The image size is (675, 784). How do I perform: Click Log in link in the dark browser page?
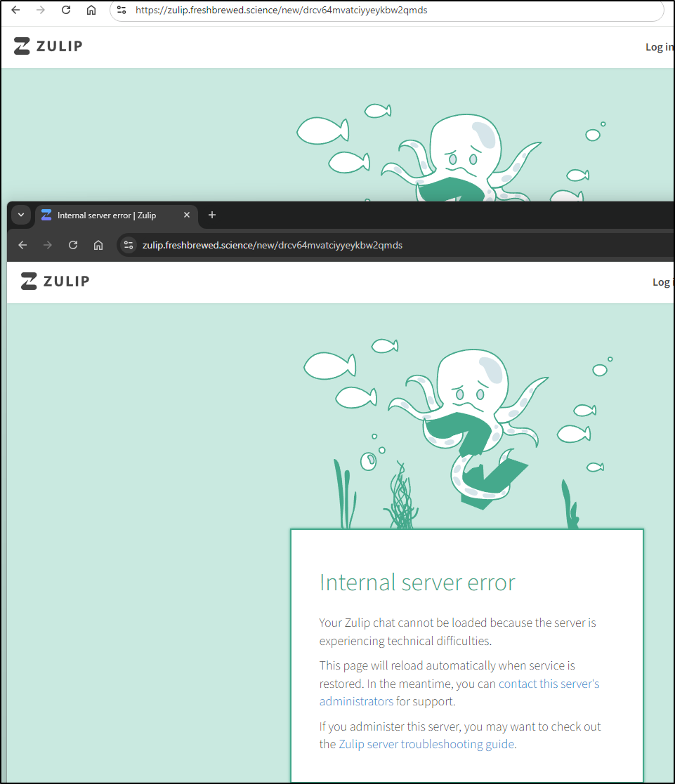[x=662, y=282]
